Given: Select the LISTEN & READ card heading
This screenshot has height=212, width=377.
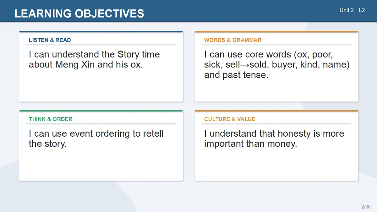Looking at the screenshot, I should coord(50,40).
